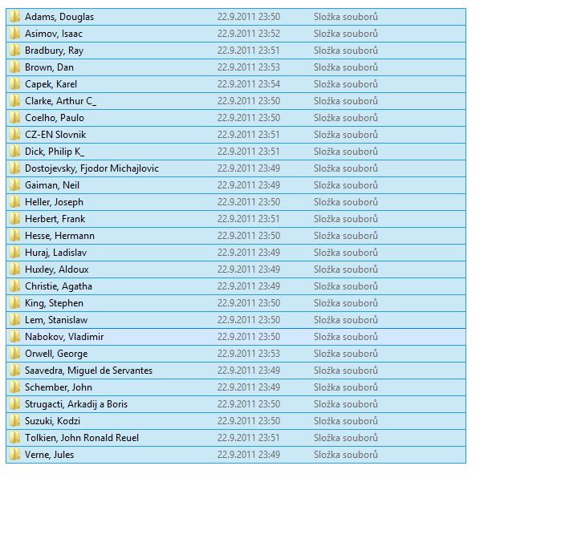577x555 pixels.
Task: Click the folder icon for King, Stephen
Action: [x=14, y=303]
